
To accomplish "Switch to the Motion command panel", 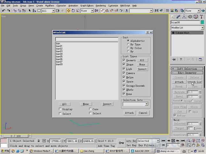I will coord(190,17).
